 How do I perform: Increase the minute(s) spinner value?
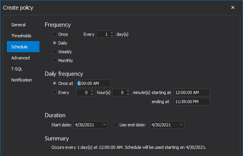pos(128,91)
